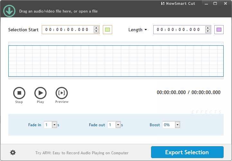Click the Export Selection button
The height and width of the screenshot is (161, 232).
click(x=187, y=152)
